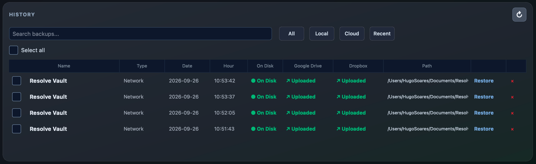The image size is (536, 164).
Task: Restore the 10:53:37 backup
Action: pyautogui.click(x=484, y=97)
